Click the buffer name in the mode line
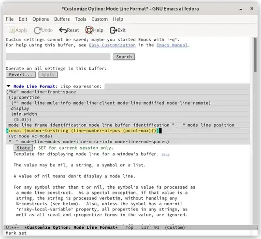The image size is (261, 239). point(71,227)
